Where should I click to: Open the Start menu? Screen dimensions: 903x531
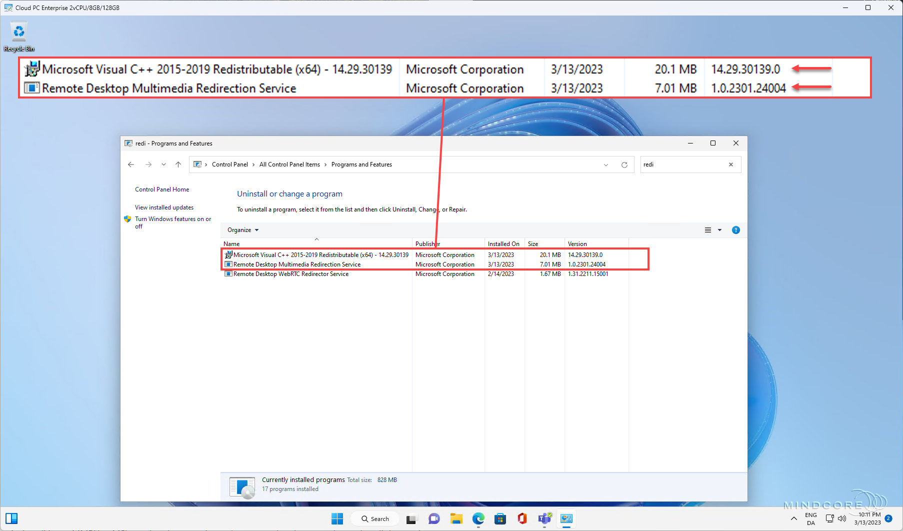coord(337,519)
